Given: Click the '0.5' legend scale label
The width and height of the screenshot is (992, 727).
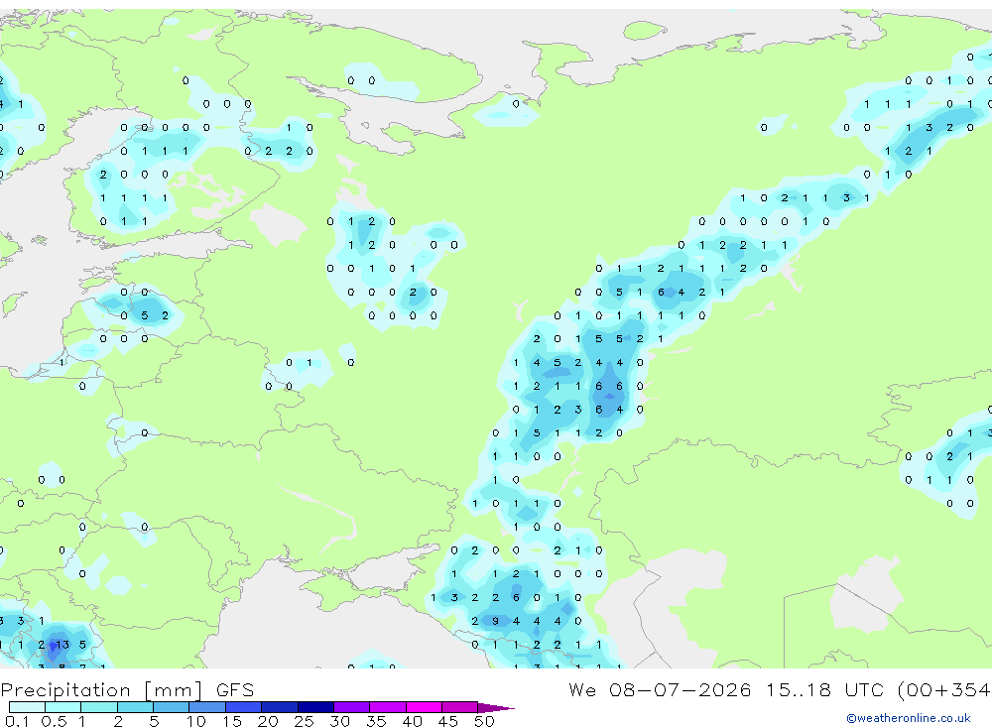Looking at the screenshot, I should (54, 721).
